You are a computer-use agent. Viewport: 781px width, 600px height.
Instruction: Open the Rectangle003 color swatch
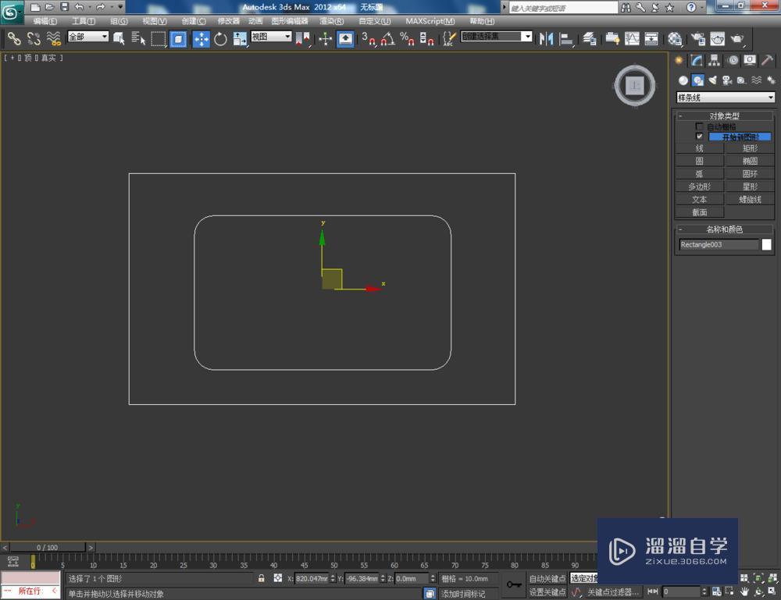pos(766,244)
